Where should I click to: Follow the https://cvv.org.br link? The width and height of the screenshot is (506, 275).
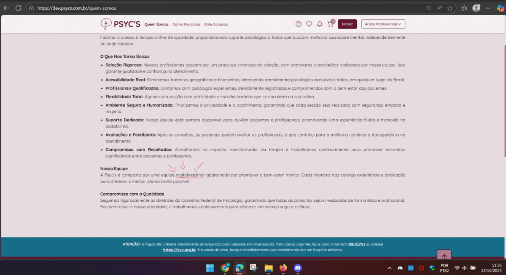pos(179,250)
